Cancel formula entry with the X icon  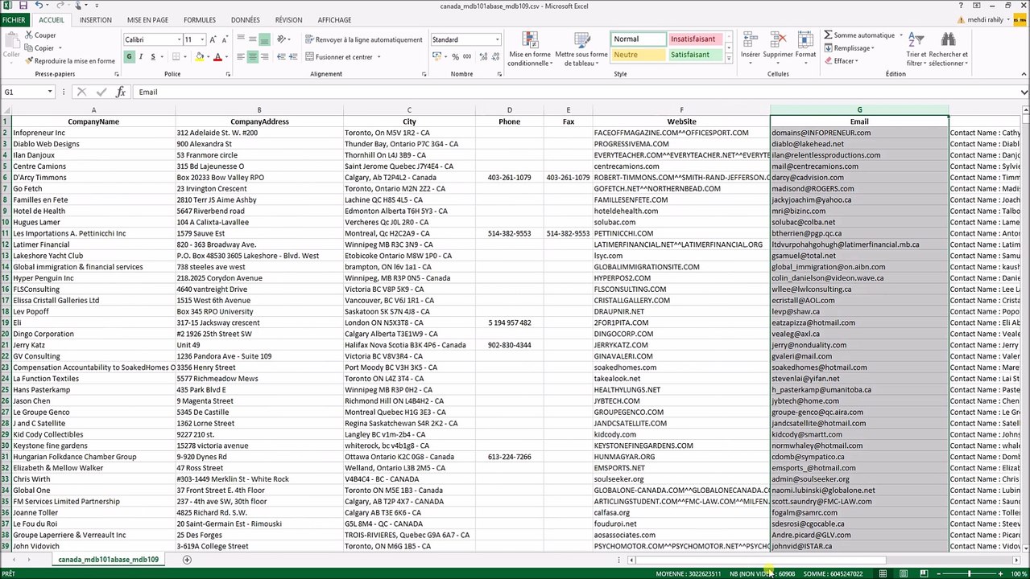(x=81, y=92)
